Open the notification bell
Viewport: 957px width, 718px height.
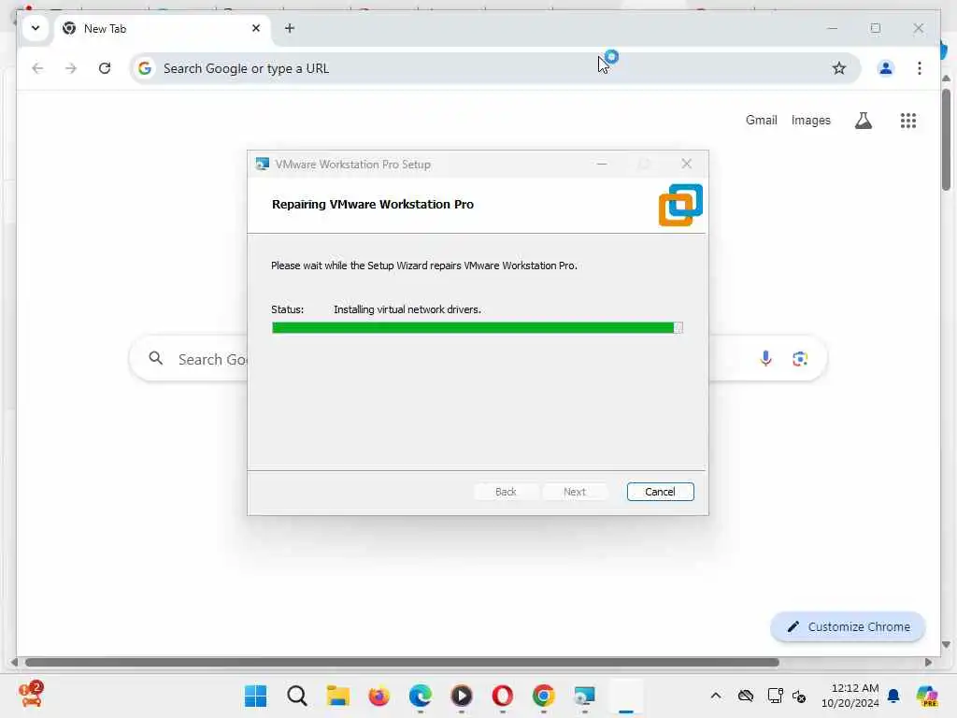pos(893,696)
